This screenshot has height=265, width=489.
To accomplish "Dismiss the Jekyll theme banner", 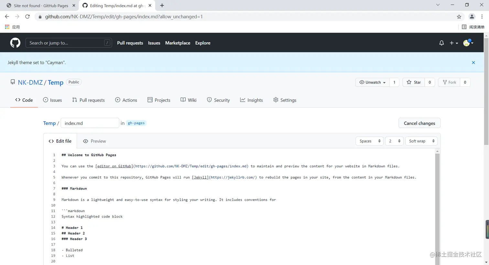I will [473, 63].
